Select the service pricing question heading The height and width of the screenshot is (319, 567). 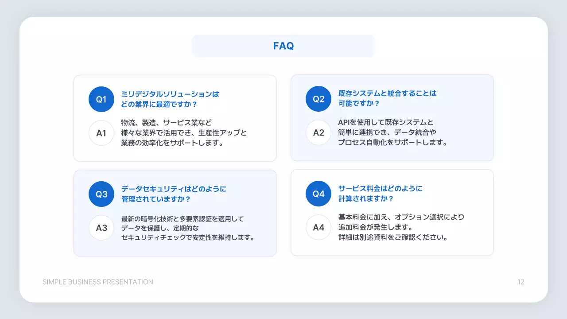click(x=379, y=194)
